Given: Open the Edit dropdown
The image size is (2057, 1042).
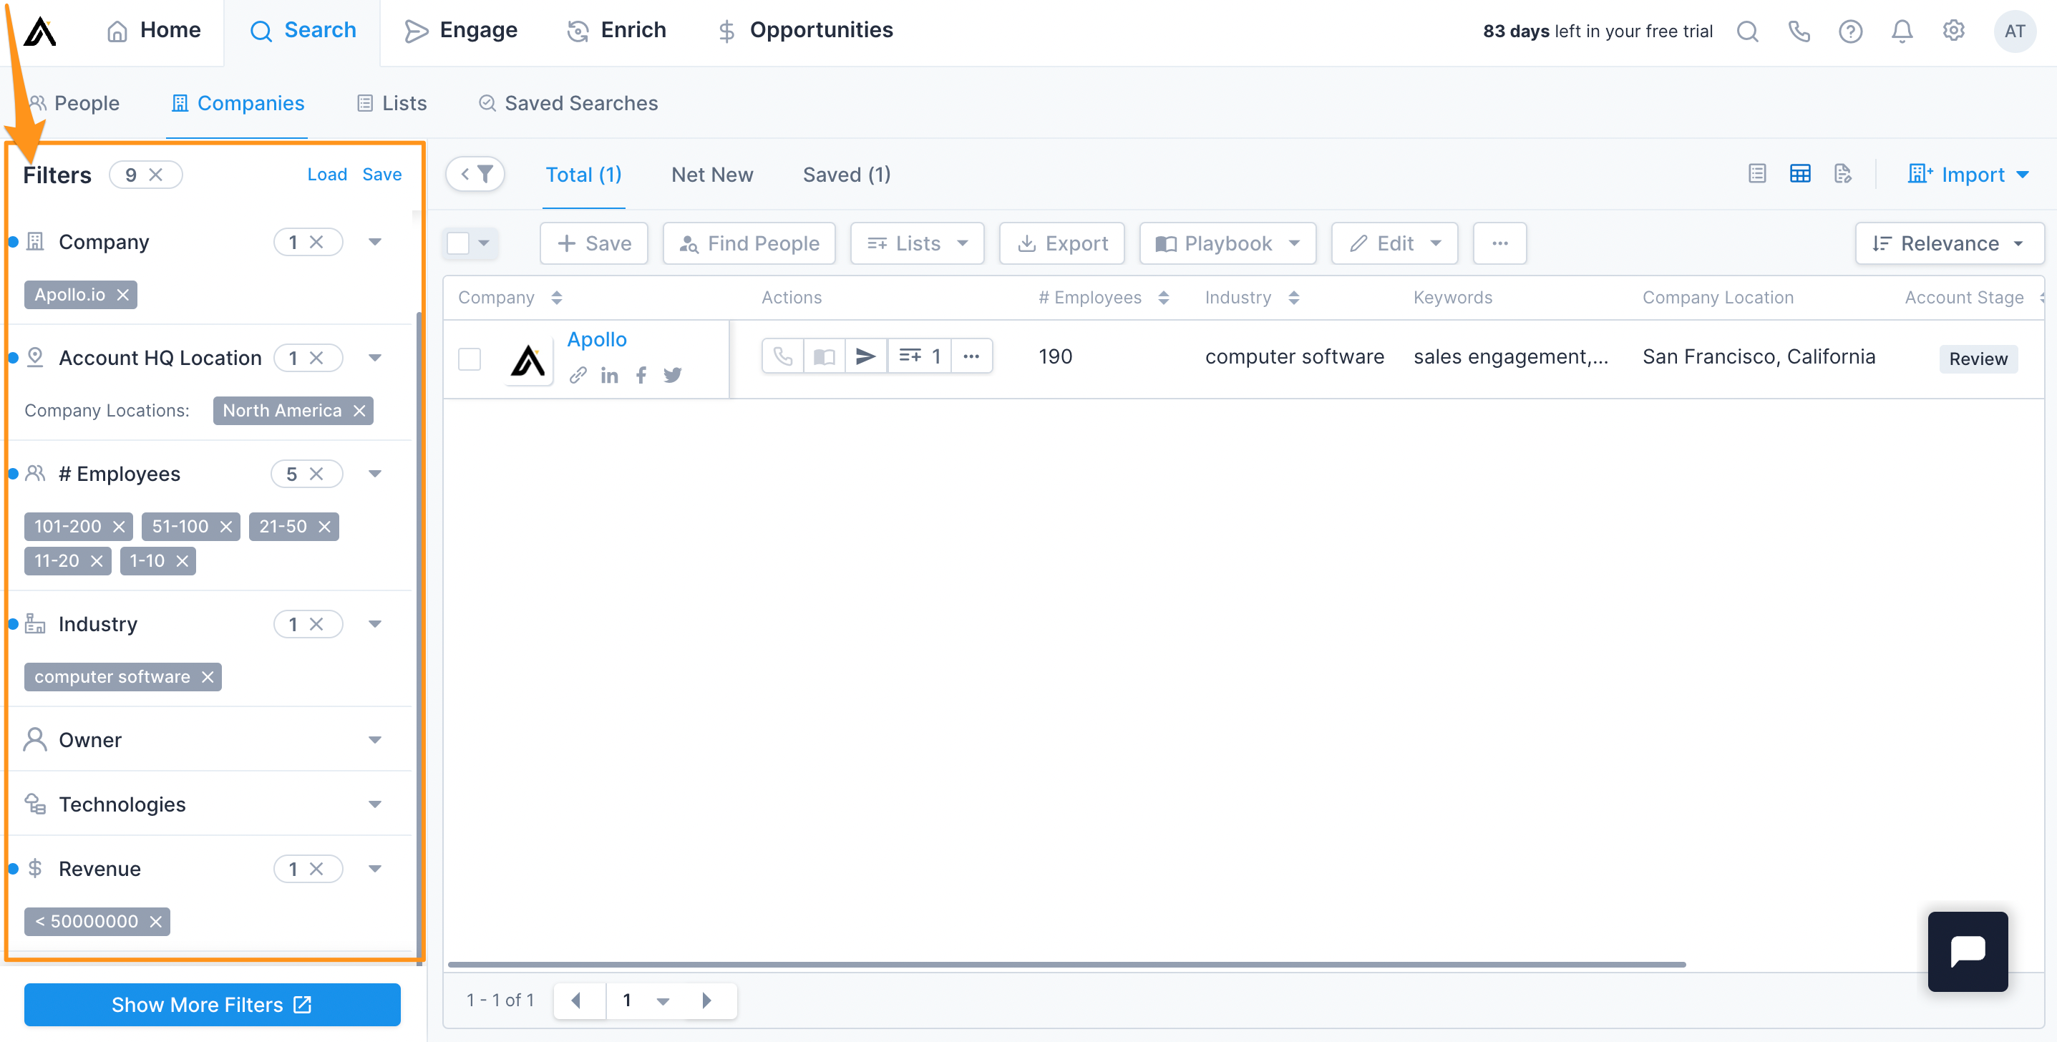Looking at the screenshot, I should (x=1394, y=243).
